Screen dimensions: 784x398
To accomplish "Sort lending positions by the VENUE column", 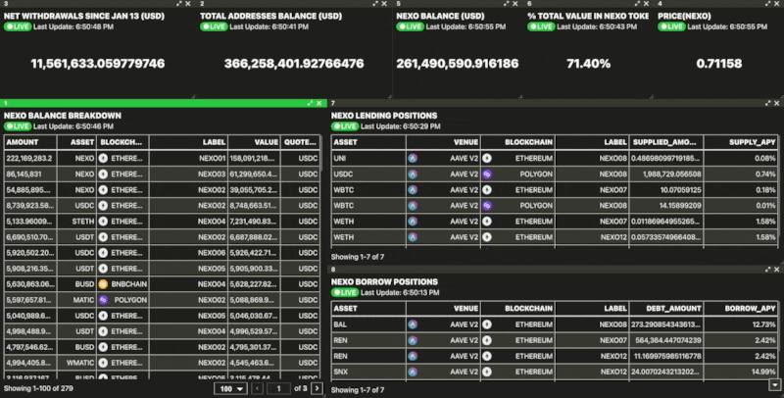I will click(443, 142).
